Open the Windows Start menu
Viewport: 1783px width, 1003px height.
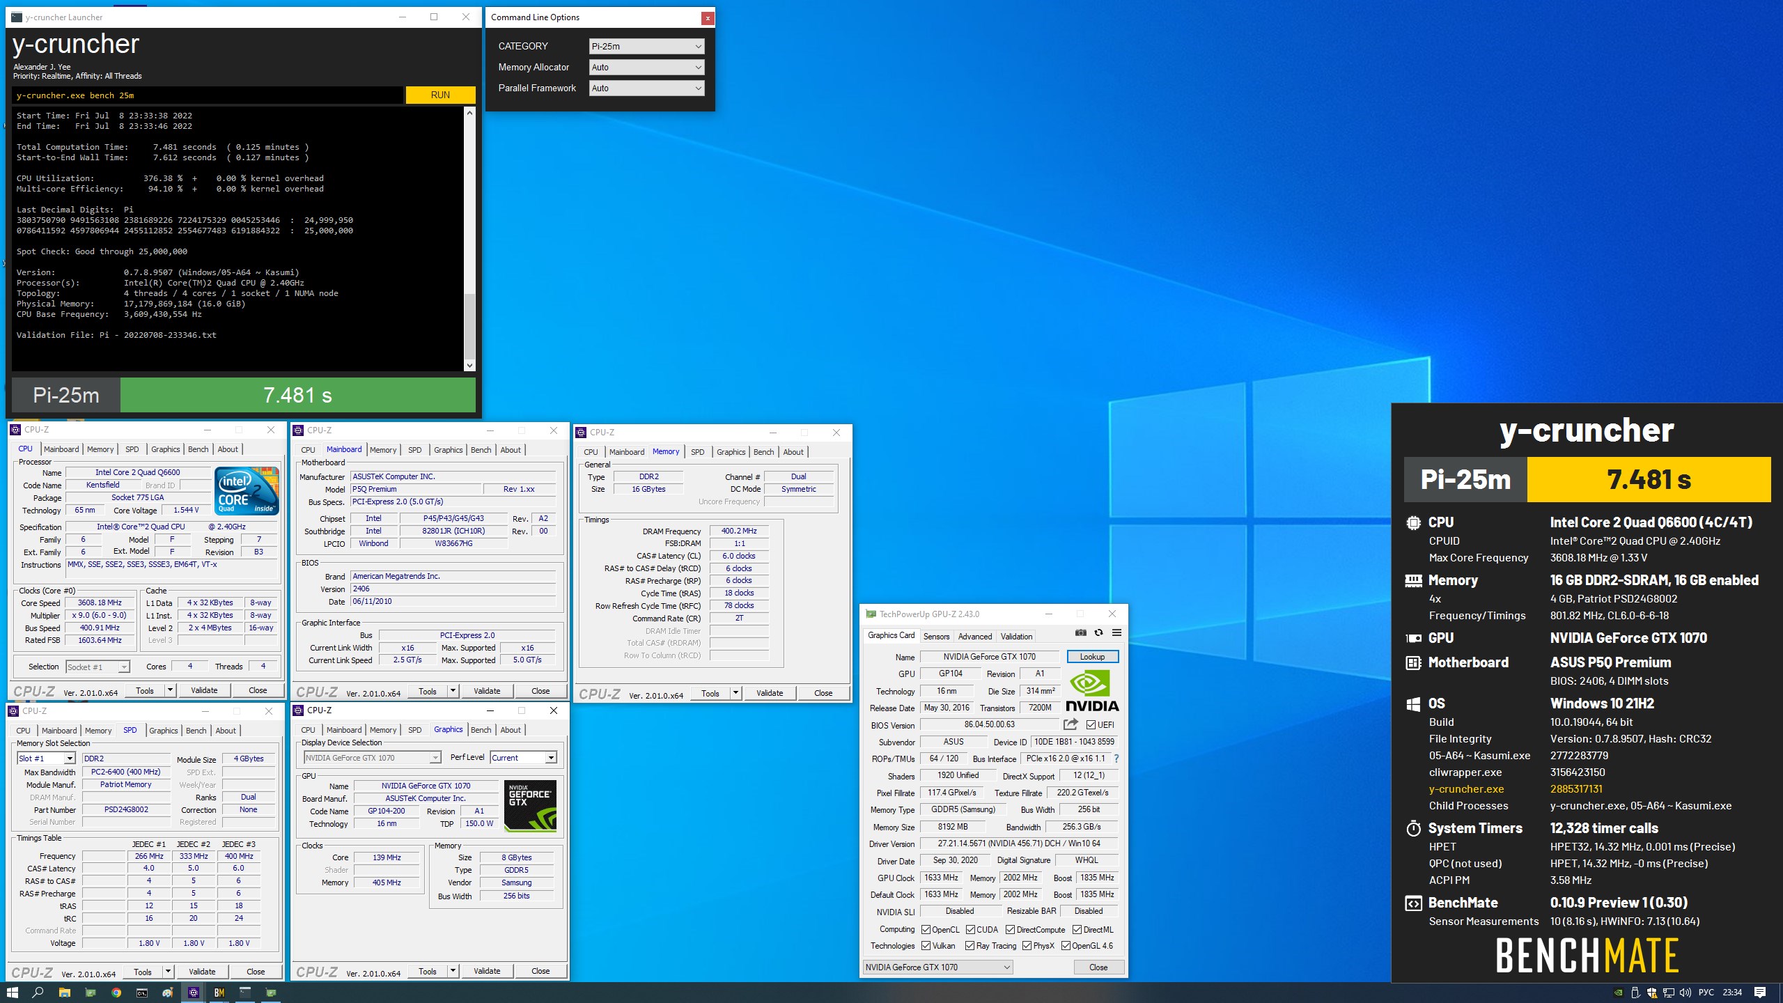point(12,993)
